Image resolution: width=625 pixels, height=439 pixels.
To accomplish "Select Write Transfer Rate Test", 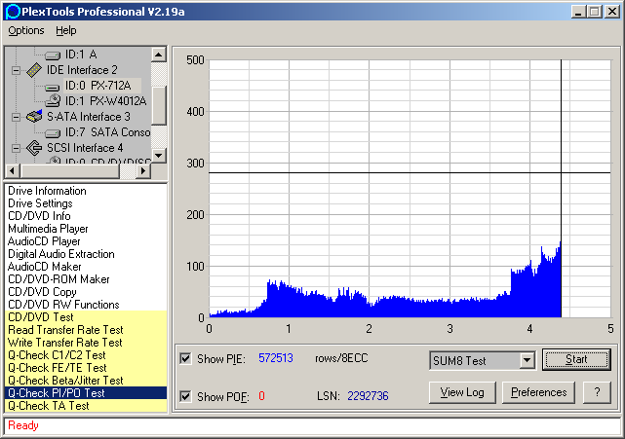I will 86,343.
